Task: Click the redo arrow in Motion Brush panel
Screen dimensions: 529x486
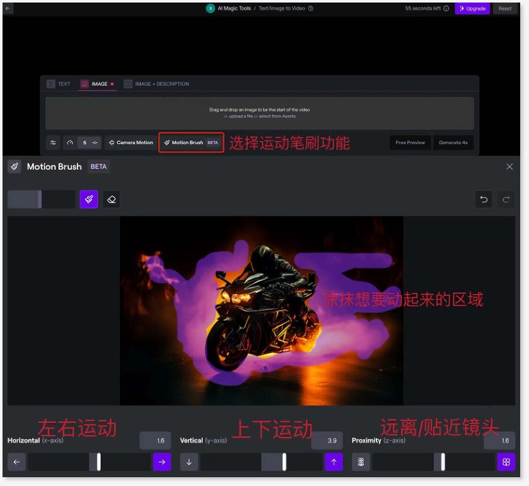Action: coord(506,199)
